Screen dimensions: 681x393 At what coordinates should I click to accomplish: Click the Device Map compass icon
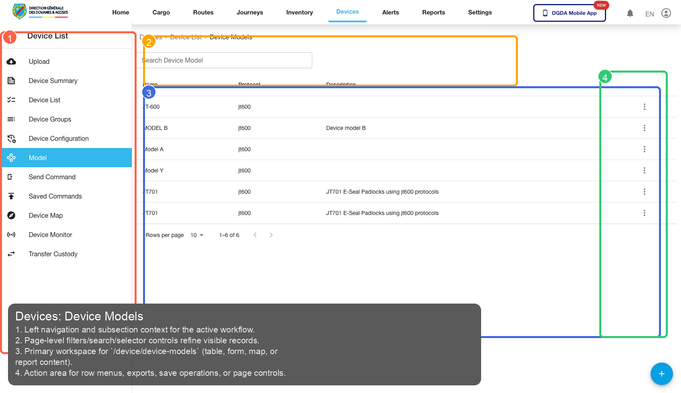pyautogui.click(x=11, y=215)
